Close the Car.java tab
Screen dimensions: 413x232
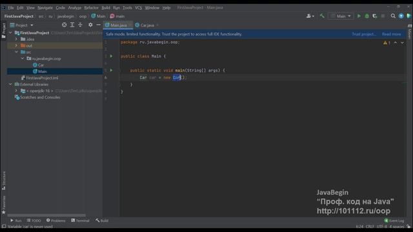tap(157, 25)
